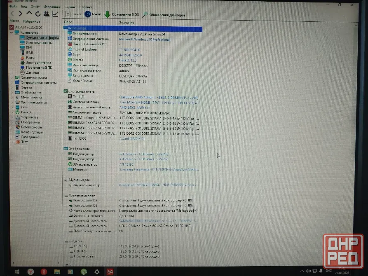Expand the Сервер tree node
Screen dimensions: 368x276
[12, 87]
